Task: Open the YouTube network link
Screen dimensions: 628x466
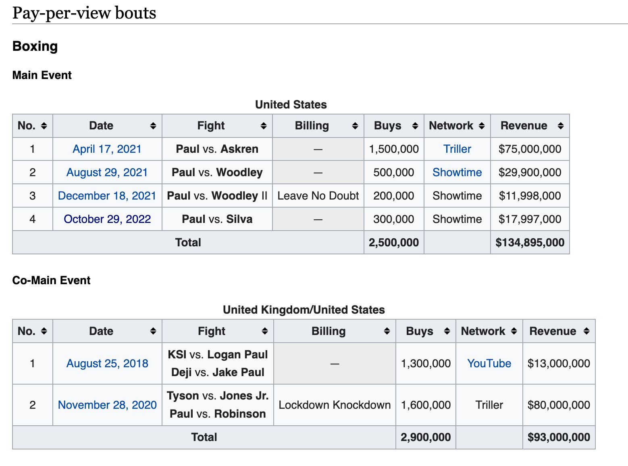Action: click(x=489, y=364)
